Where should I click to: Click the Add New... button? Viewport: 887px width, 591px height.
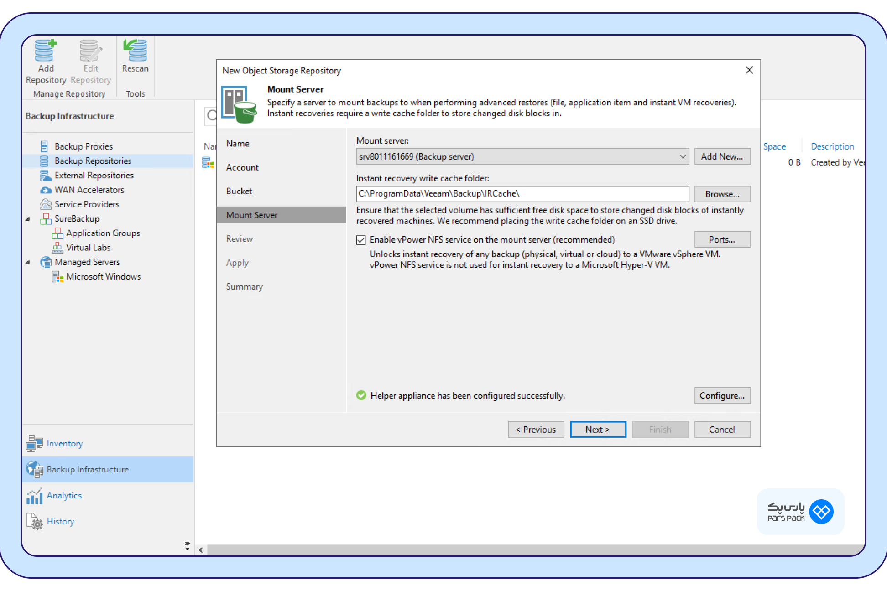point(722,156)
